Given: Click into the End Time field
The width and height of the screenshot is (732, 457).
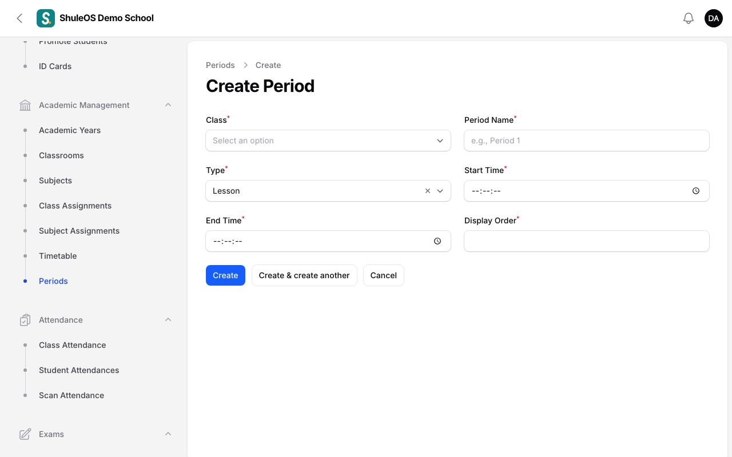Looking at the screenshot, I should coord(328,241).
